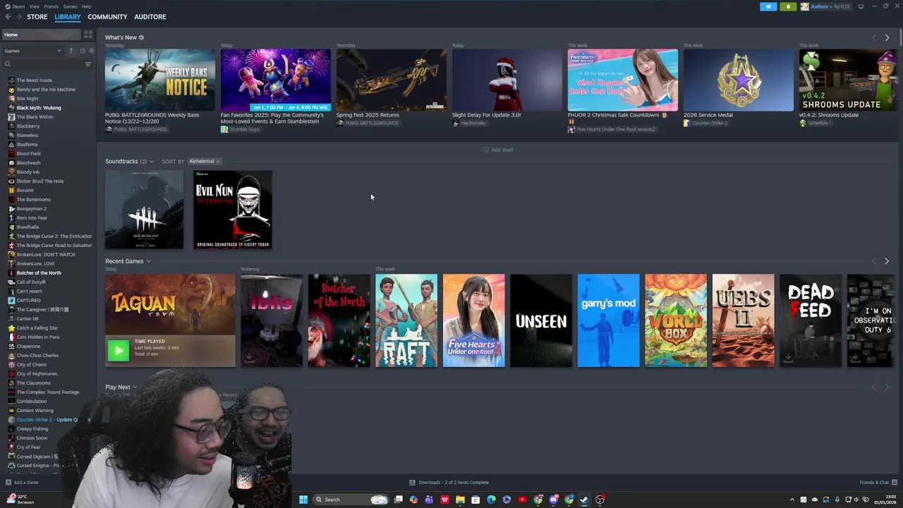Toggle the ready-to-play filter icon
Screen dimensions: 903x508
point(91,51)
